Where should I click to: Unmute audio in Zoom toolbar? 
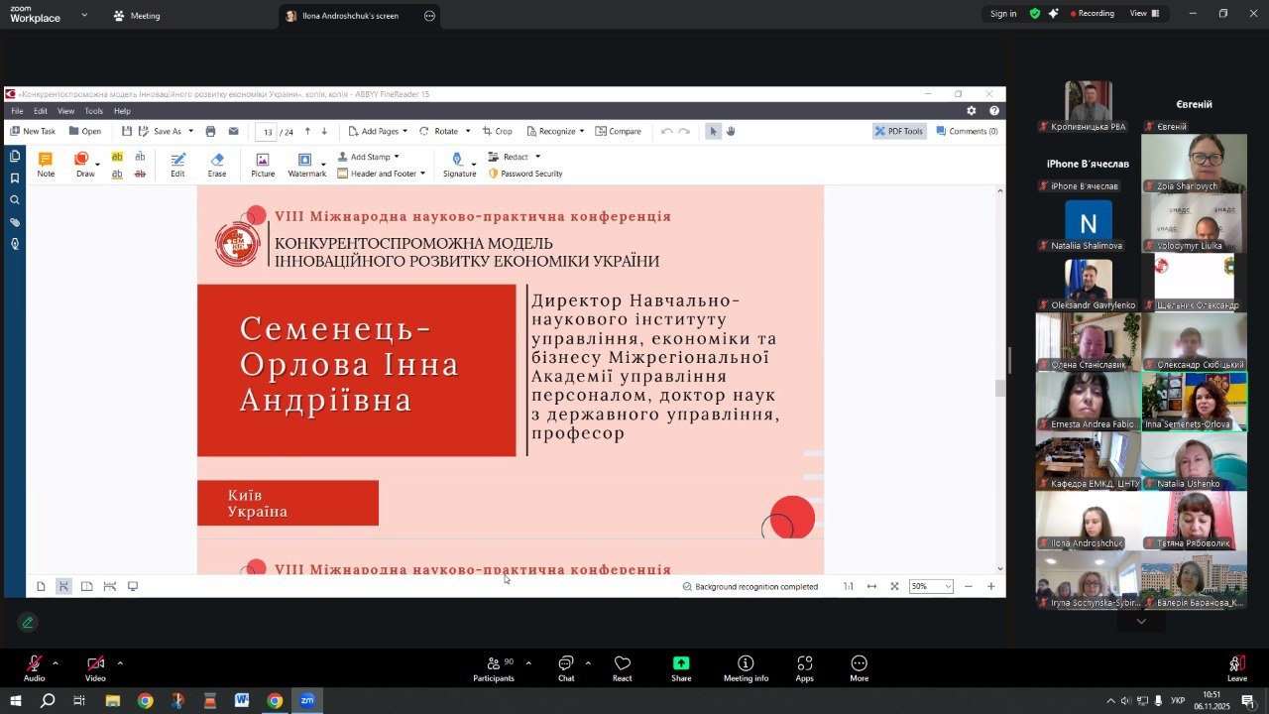click(x=34, y=665)
